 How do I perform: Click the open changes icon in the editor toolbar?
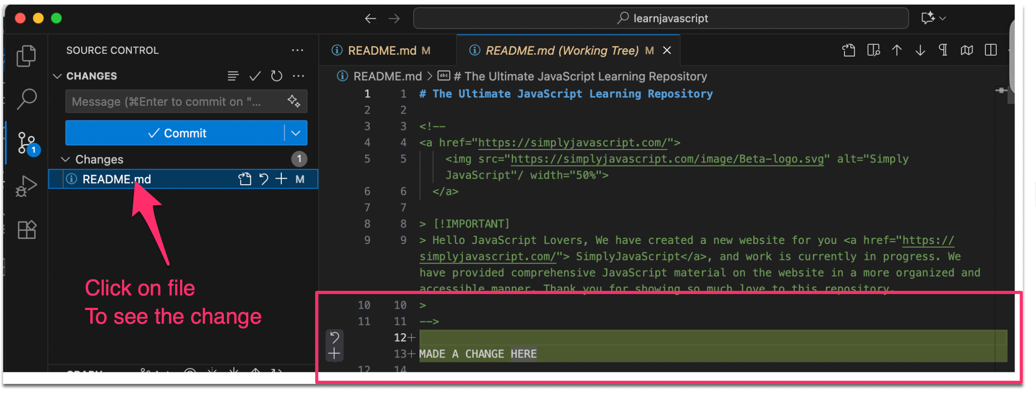coord(873,50)
